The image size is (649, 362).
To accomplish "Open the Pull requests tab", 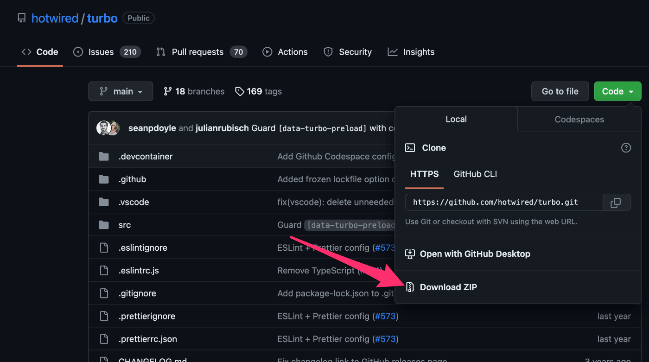I will (202, 52).
